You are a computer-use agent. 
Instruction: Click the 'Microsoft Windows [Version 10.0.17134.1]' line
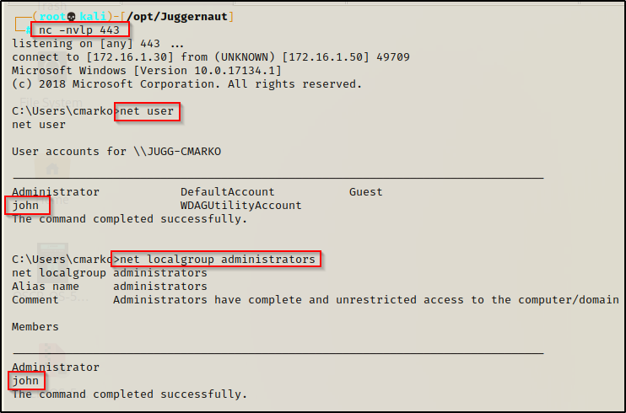[x=147, y=71]
